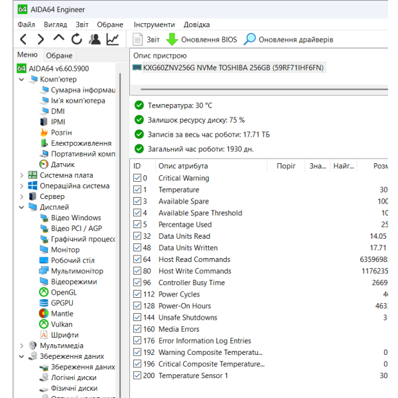The width and height of the screenshot is (398, 398).
Task: Collapse the Дисплей tree node
Action: (22, 208)
